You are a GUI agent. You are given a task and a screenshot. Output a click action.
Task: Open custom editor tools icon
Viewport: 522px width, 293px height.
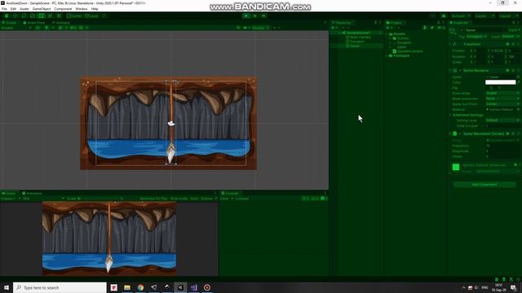[x=59, y=16]
